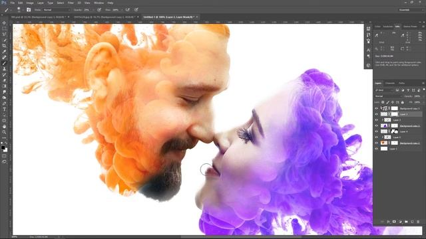The width and height of the screenshot is (426, 239).
Task: Select the Zoom tool
Action: click(4, 132)
